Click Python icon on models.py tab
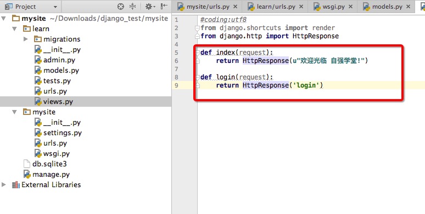The width and height of the screenshot is (425, 214). pyautogui.click(x=366, y=7)
